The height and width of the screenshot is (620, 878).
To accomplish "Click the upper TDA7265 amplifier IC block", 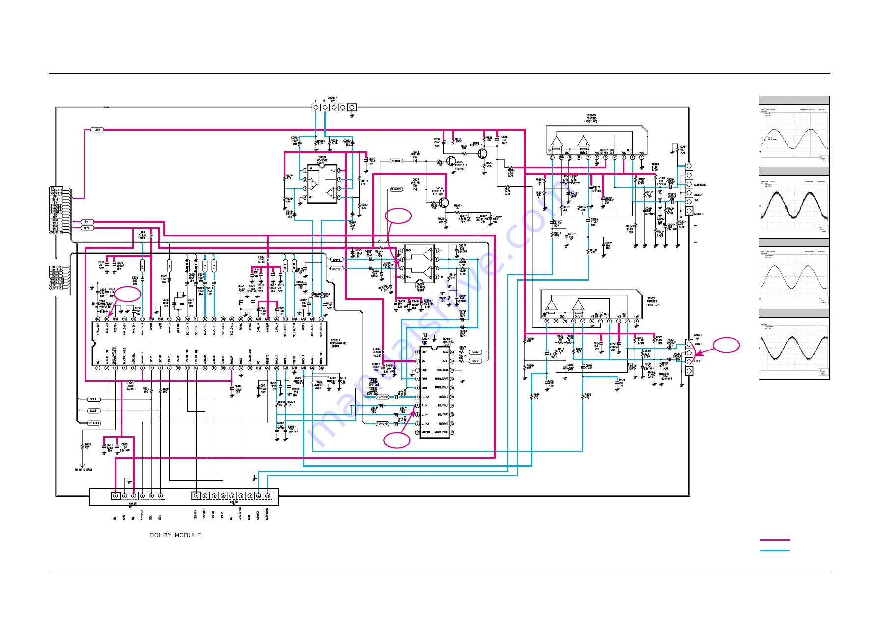I will 596,140.
